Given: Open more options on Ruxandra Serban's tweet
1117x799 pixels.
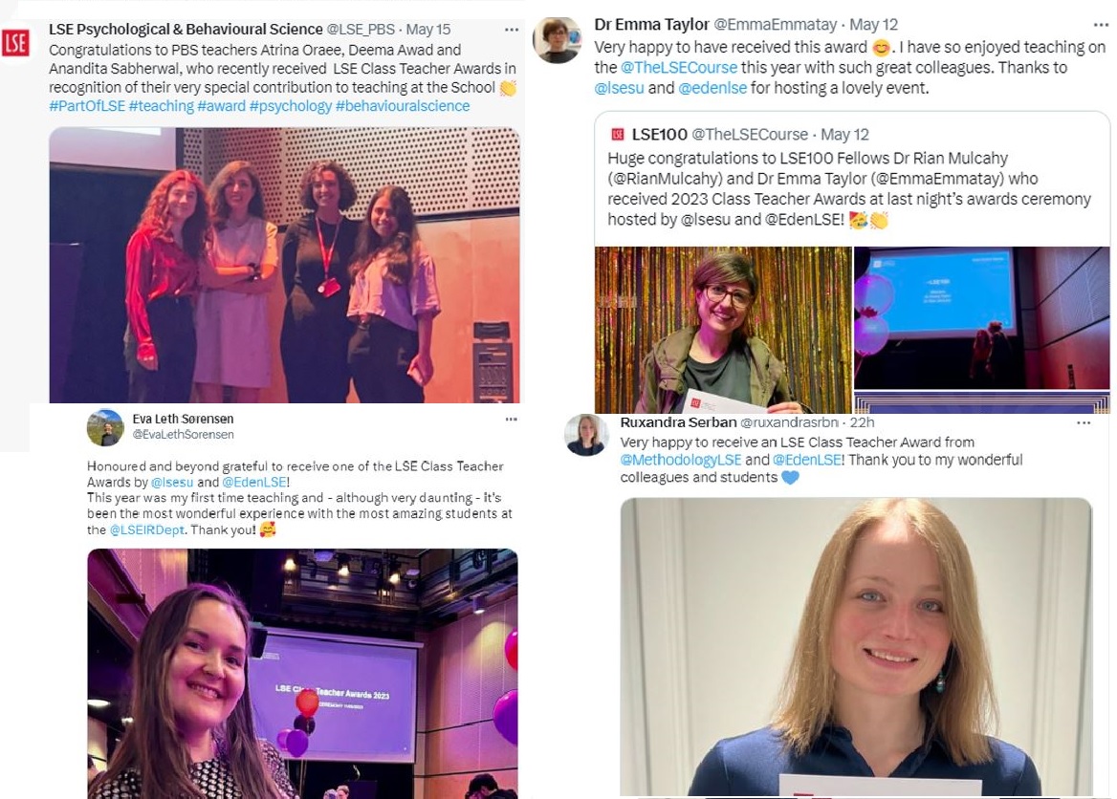Looking at the screenshot, I should coord(1084,423).
